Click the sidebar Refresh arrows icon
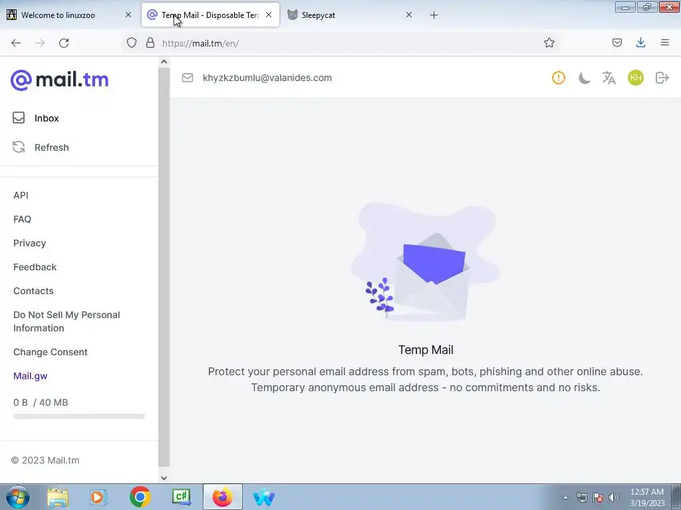 tap(19, 147)
